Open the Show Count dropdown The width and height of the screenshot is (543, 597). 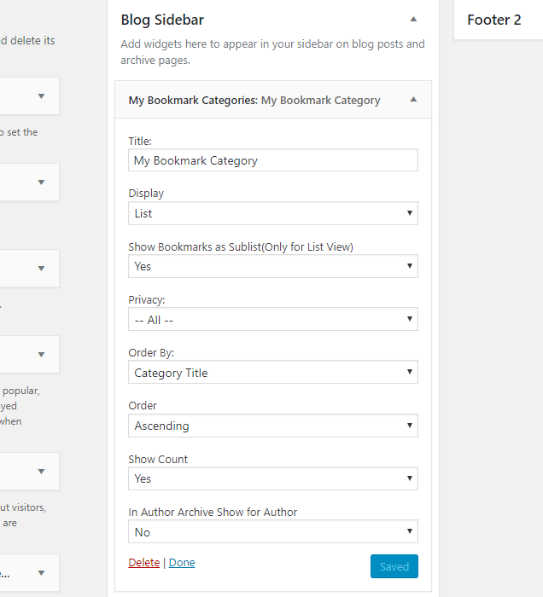pyautogui.click(x=273, y=478)
